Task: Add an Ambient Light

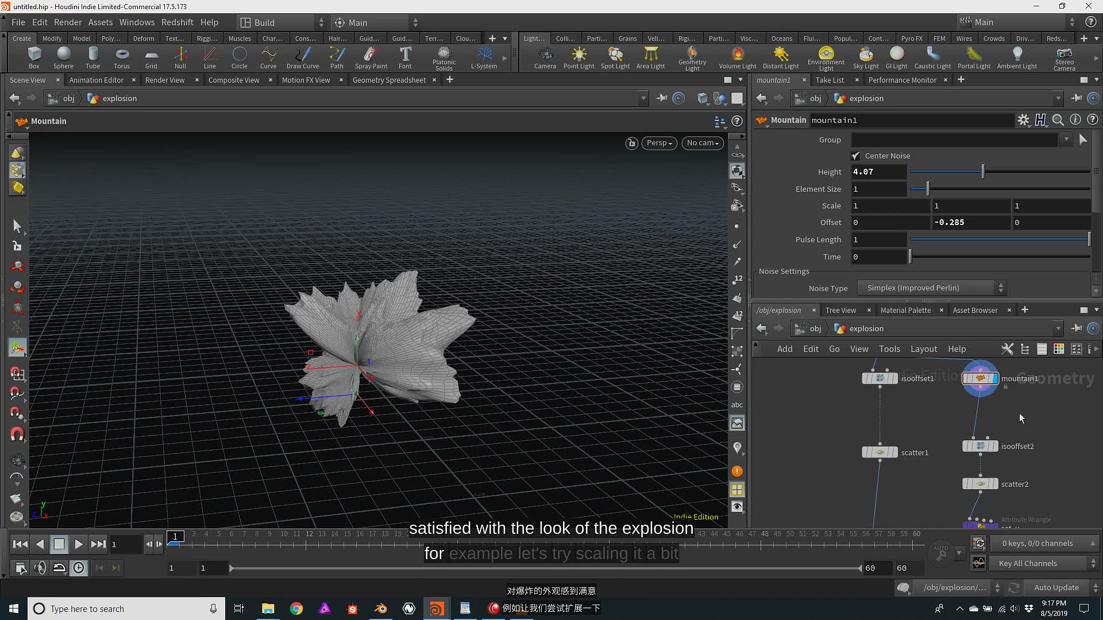Action: pyautogui.click(x=1017, y=58)
